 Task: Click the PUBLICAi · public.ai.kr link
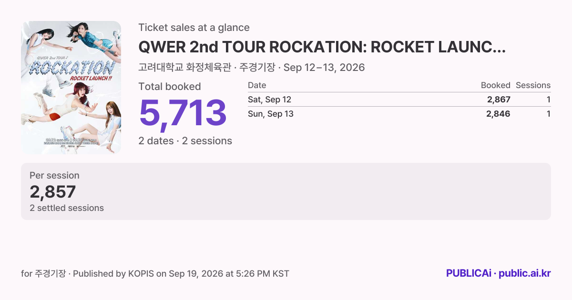pos(498,273)
